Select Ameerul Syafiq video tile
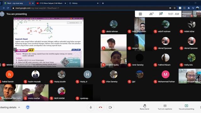Screen dimensions: 201x113 [x=113, y=59]
